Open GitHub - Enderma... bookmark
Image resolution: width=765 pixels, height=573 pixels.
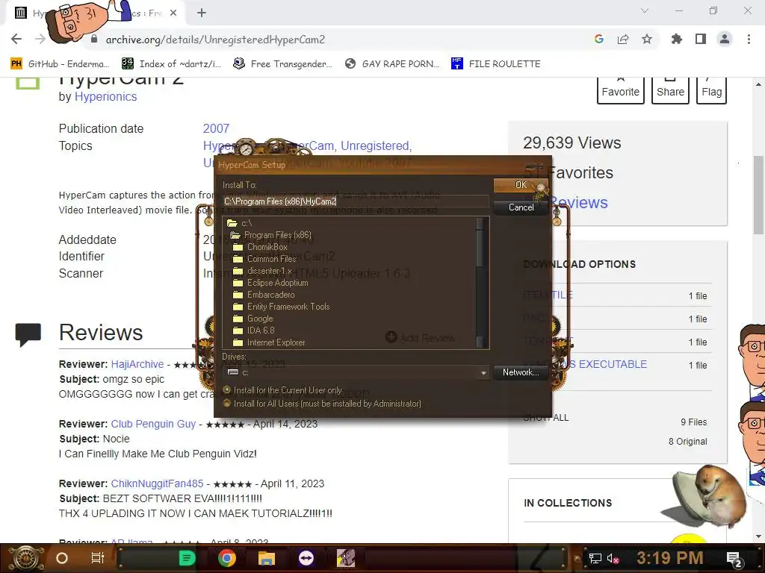[x=60, y=64]
